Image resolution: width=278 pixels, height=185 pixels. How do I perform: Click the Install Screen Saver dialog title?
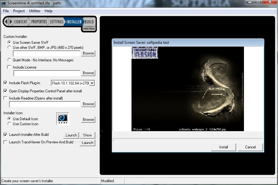pyautogui.click(x=141, y=43)
